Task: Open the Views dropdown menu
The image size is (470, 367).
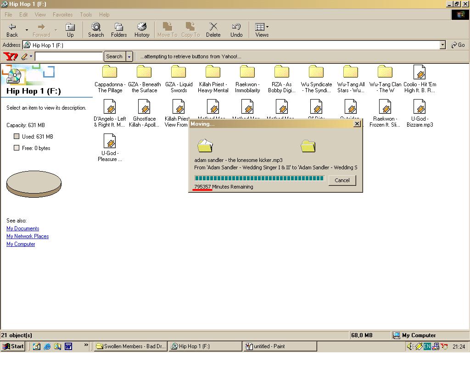Action: click(x=262, y=30)
